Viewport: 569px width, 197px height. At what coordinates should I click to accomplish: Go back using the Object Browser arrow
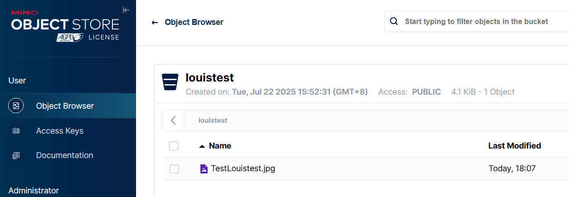[155, 22]
